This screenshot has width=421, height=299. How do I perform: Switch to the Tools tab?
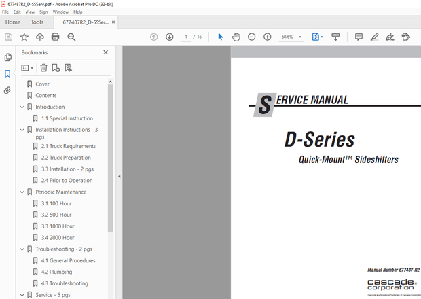tap(37, 22)
